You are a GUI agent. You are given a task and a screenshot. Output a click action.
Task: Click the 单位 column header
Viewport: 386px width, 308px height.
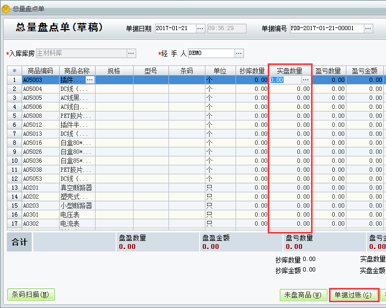[x=220, y=71]
